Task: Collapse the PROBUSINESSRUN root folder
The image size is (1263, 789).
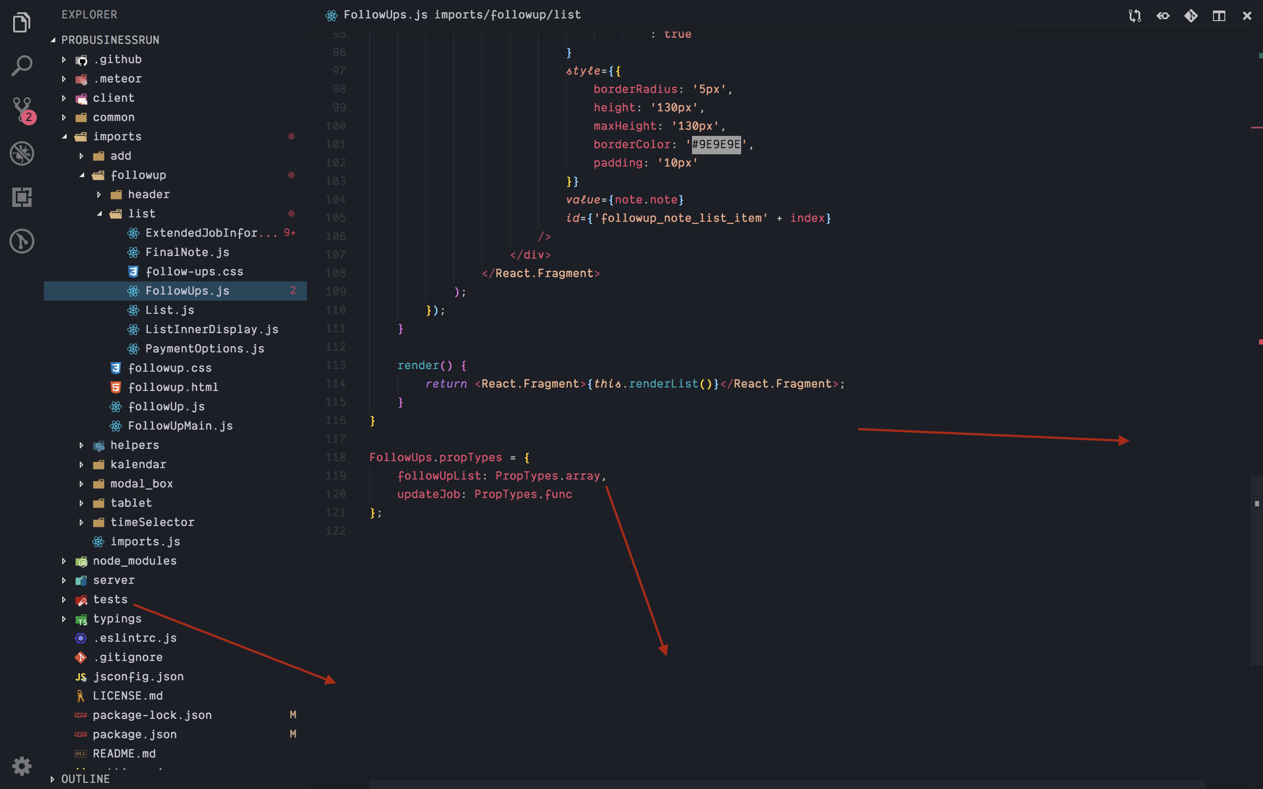Action: (x=52, y=39)
